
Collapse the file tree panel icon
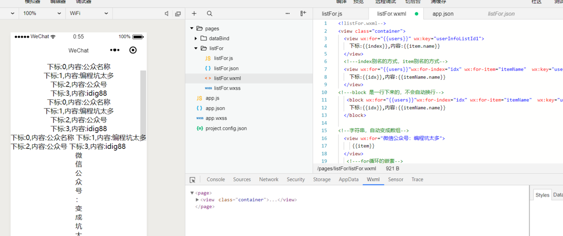point(303,14)
